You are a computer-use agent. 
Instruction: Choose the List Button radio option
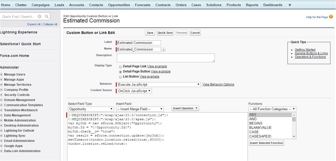pyautogui.click(x=120, y=77)
